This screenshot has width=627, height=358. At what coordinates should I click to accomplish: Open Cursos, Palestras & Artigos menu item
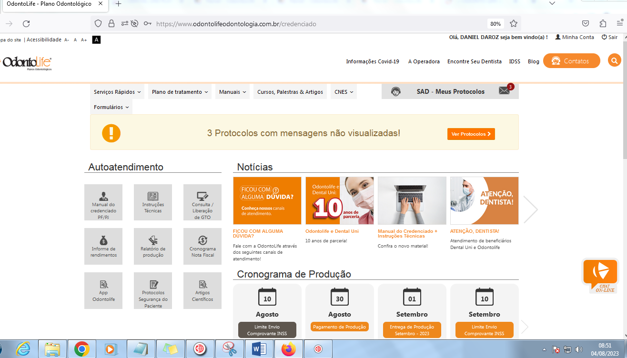(x=290, y=92)
